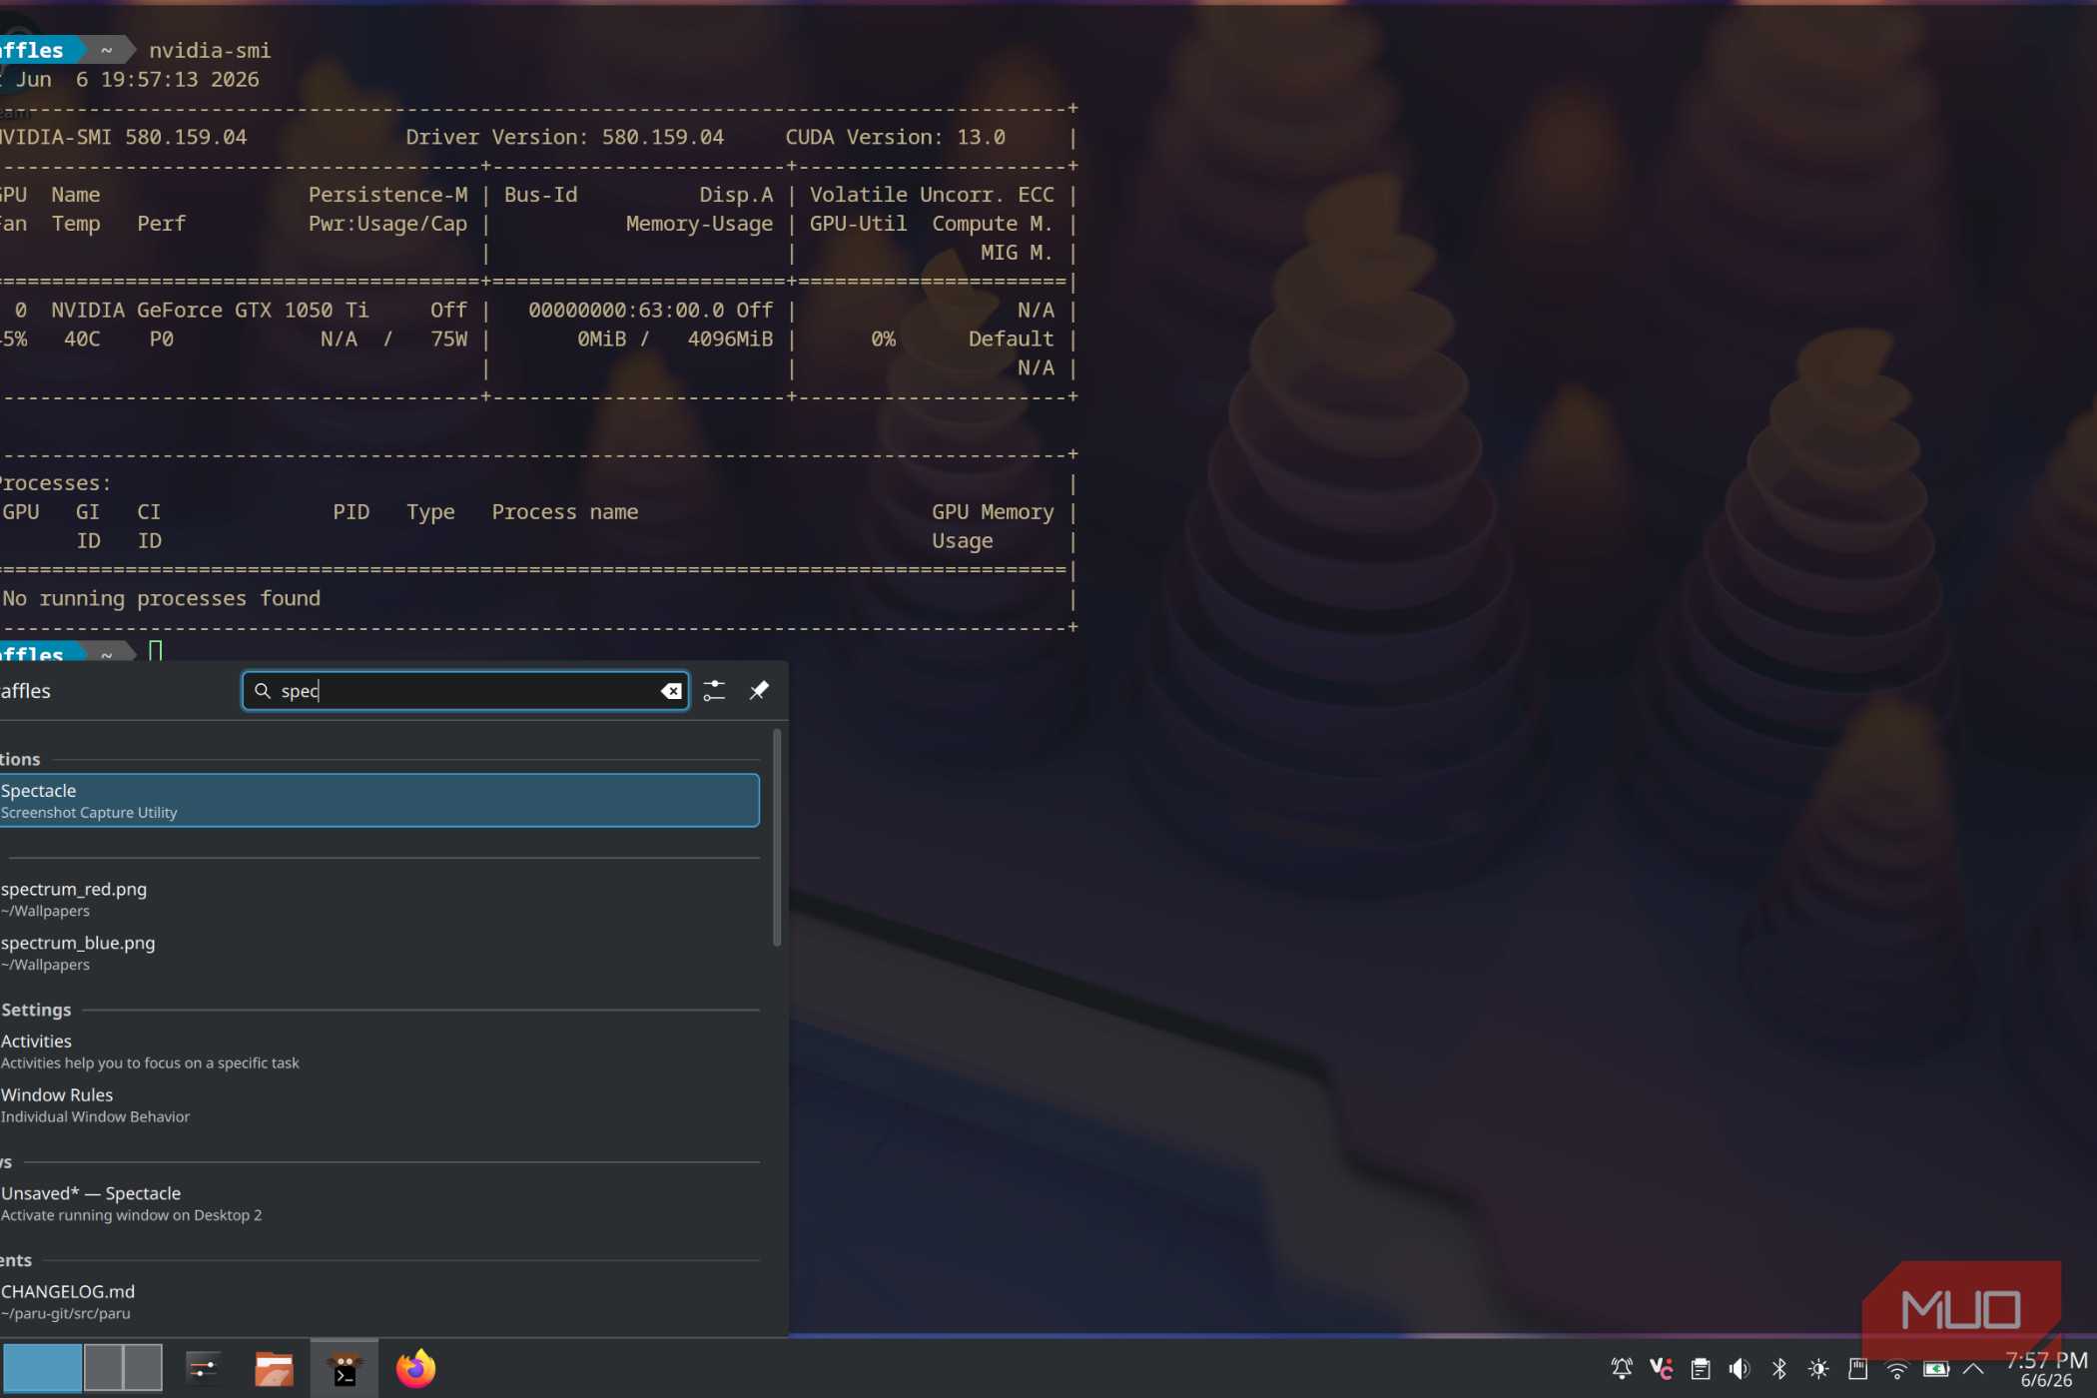Activate the Unsaved* — Spectacle running window
The height and width of the screenshot is (1398, 2097).
[x=379, y=1203]
